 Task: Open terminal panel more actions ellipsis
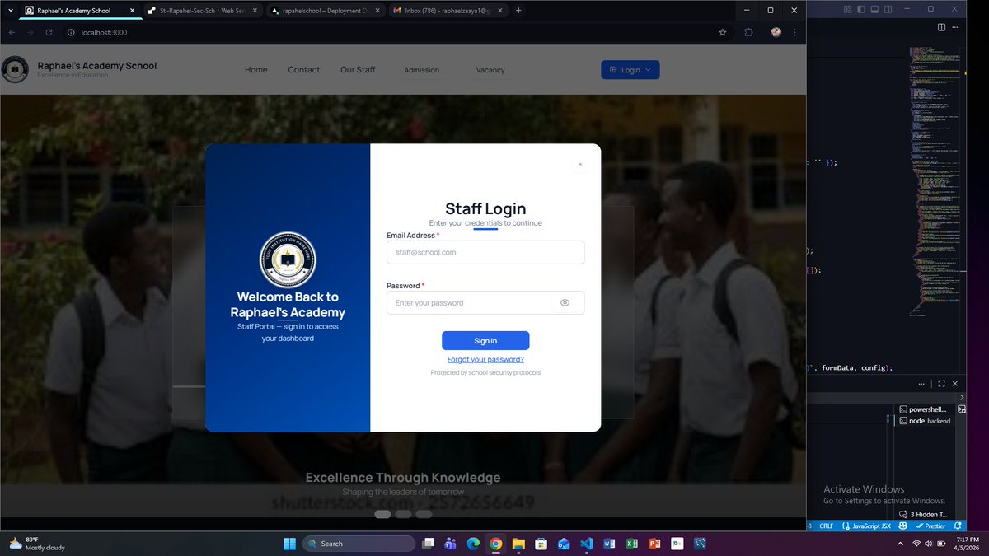coord(921,384)
